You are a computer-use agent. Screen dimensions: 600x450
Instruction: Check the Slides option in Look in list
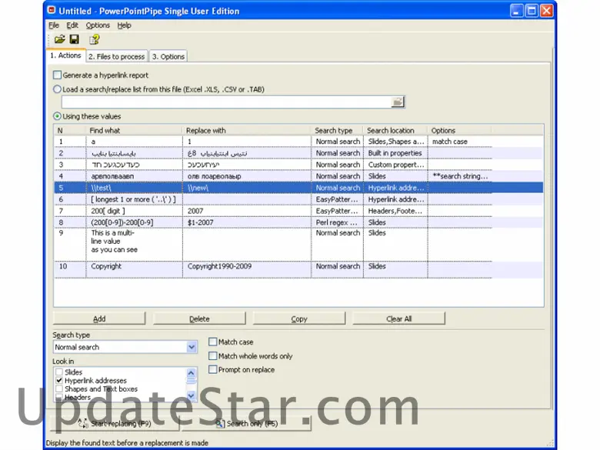(x=59, y=372)
